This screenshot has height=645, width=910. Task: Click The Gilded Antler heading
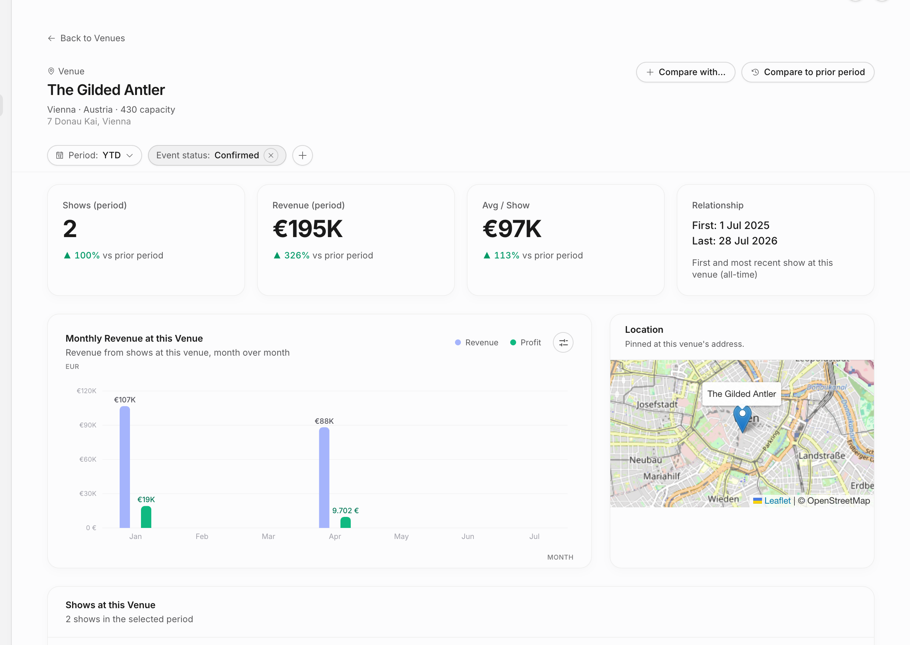click(x=106, y=90)
